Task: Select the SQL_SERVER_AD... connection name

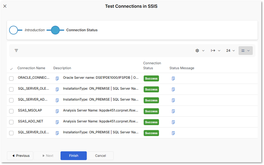Action: pos(33,99)
